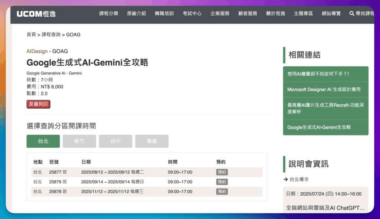Click the 25879 班 class number cell
The height and width of the screenshot is (219, 380).
pos(58,182)
